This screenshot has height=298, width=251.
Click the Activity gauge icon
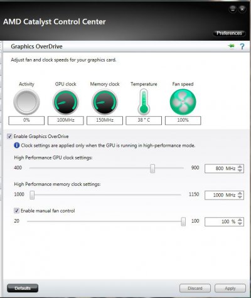(26, 102)
